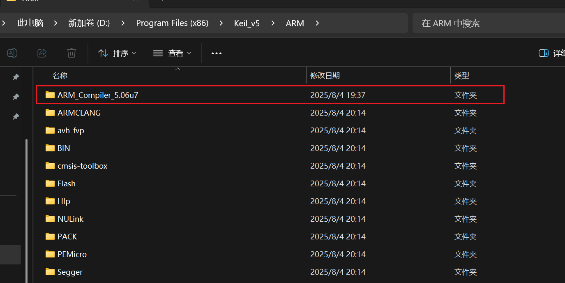
Task: Expand chevron after Program Files (x86)
Action: (221, 23)
